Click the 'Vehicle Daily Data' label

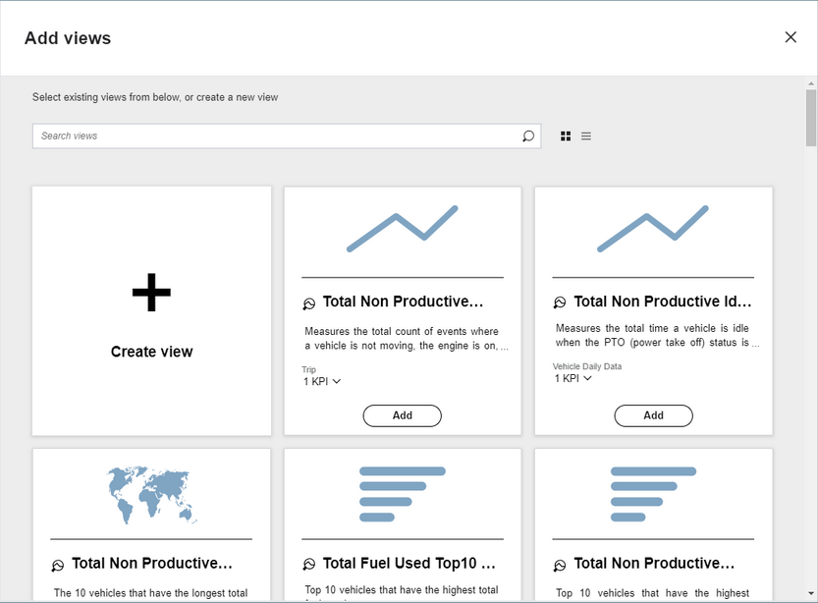587,366
